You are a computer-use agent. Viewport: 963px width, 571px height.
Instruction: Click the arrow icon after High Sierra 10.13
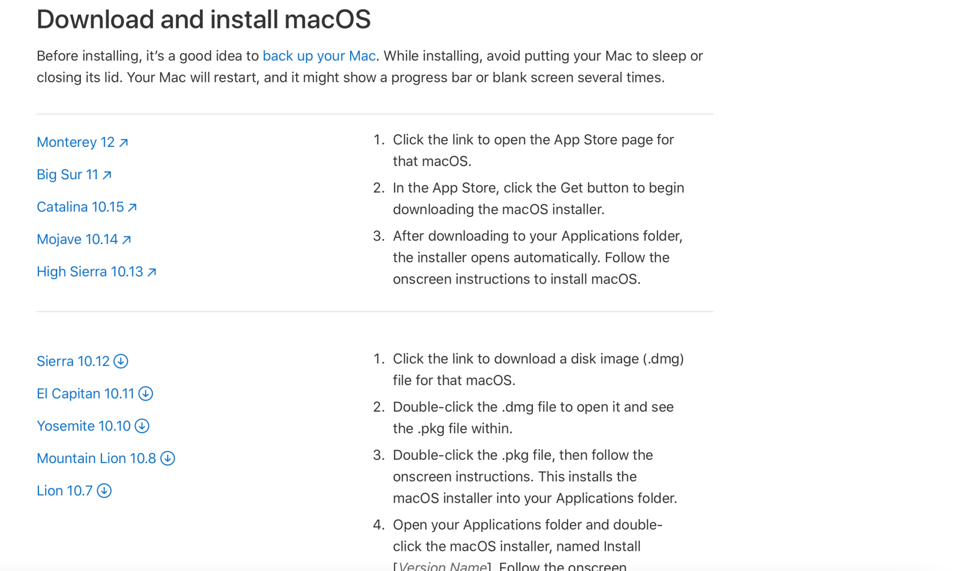point(152,272)
